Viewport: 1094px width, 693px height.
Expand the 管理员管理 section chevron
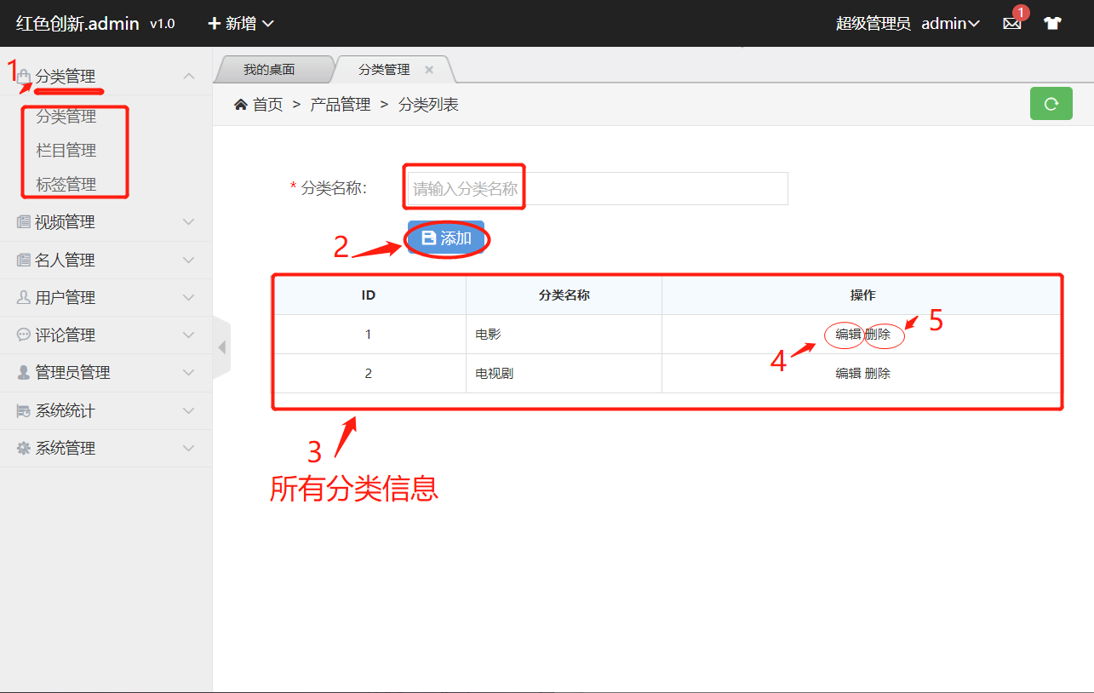pos(189,373)
